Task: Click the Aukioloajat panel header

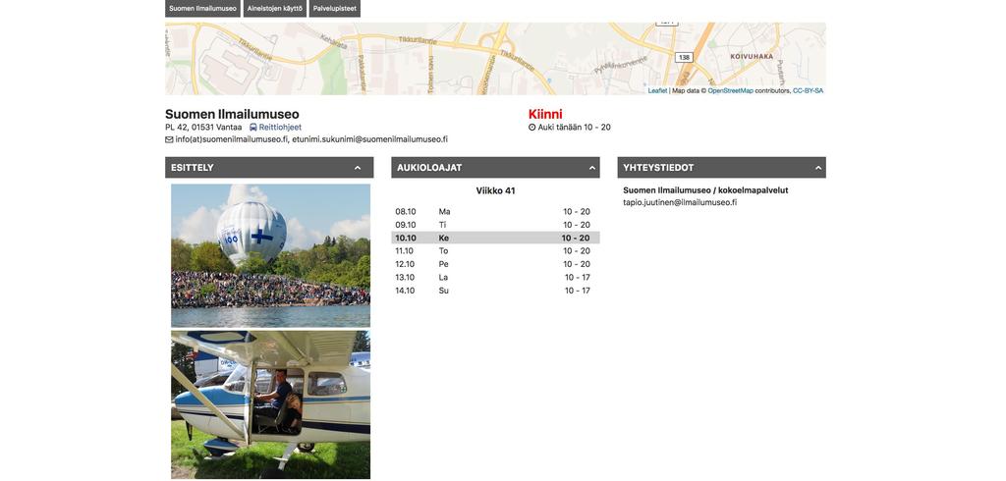Action: 495,168
